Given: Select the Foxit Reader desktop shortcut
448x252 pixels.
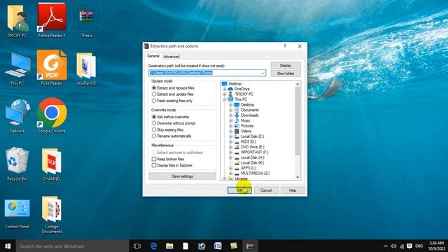Looking at the screenshot, I should [x=52, y=68].
